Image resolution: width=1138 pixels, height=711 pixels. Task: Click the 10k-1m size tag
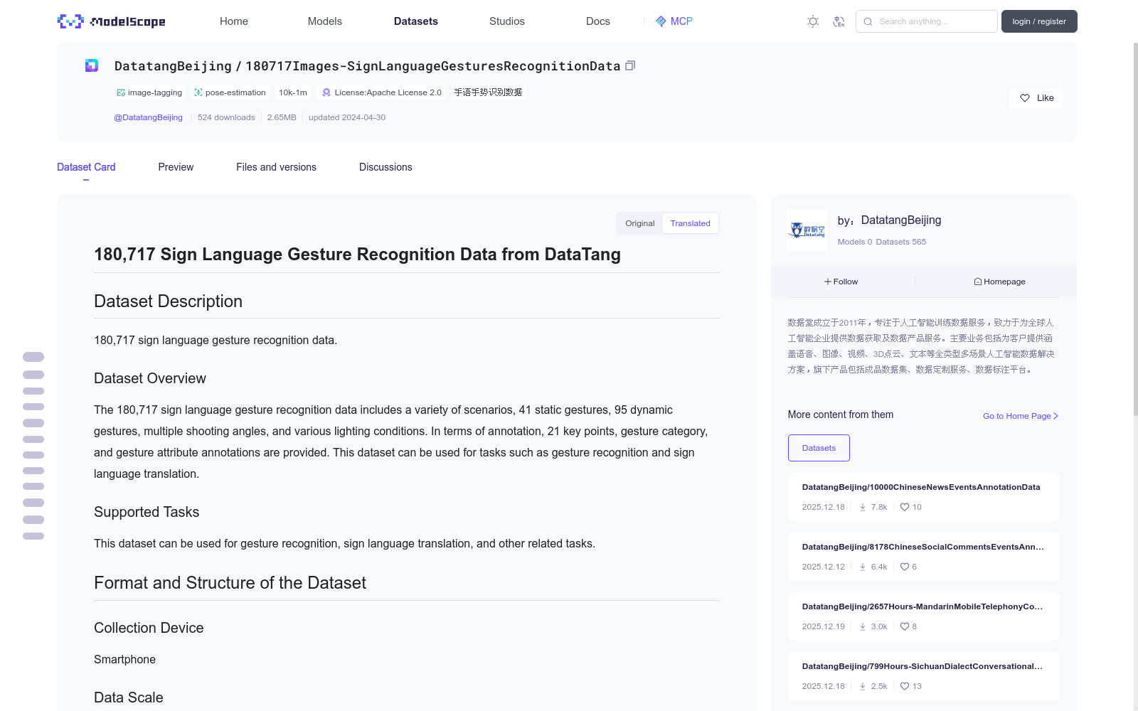[x=293, y=92]
